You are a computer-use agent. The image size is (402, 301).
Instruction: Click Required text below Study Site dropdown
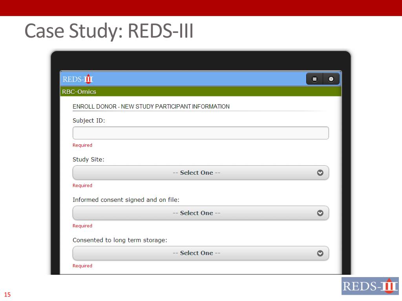click(82, 185)
